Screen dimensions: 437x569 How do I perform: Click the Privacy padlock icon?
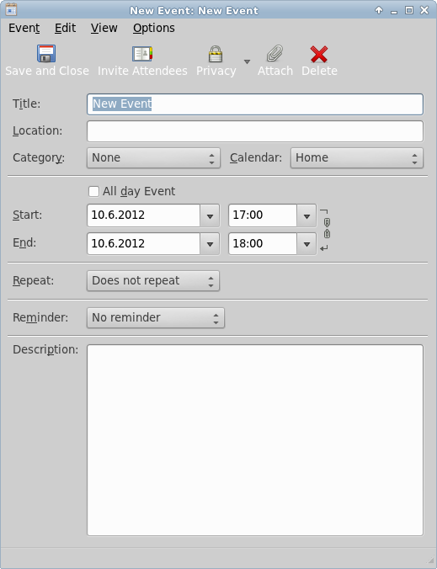tap(216, 54)
